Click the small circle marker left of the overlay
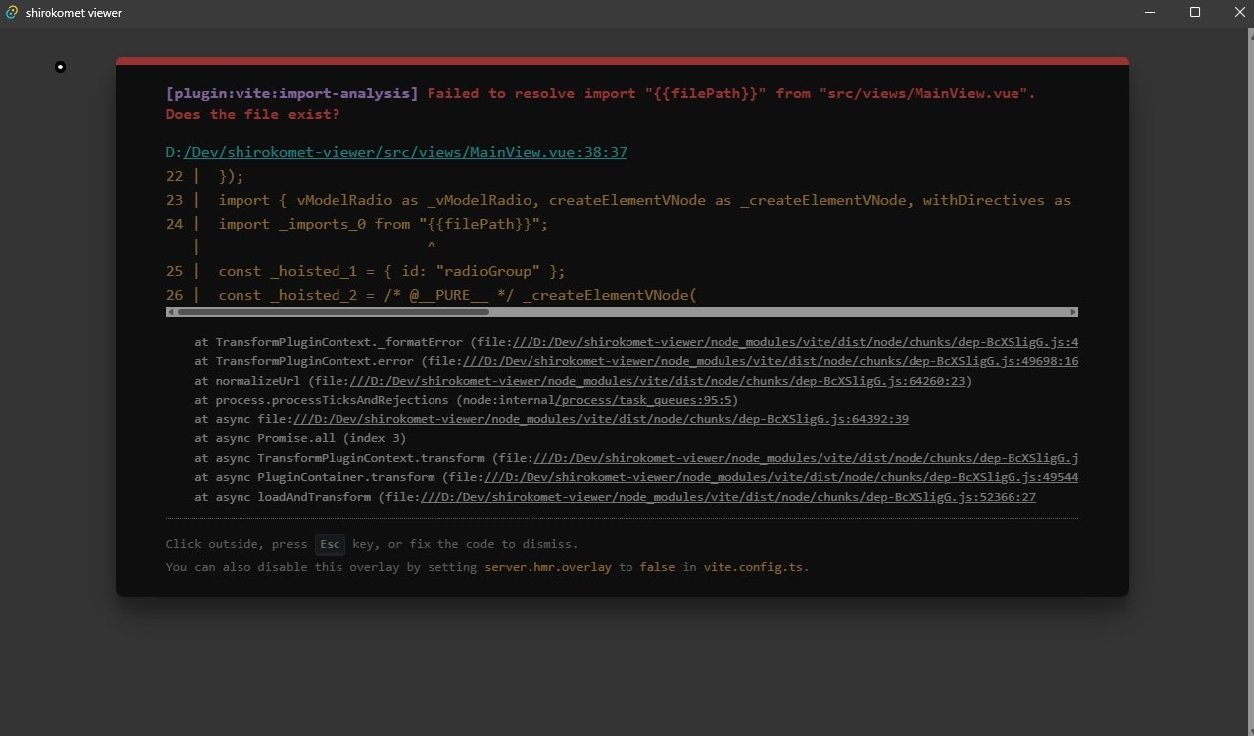Image resolution: width=1254 pixels, height=736 pixels. point(61,67)
